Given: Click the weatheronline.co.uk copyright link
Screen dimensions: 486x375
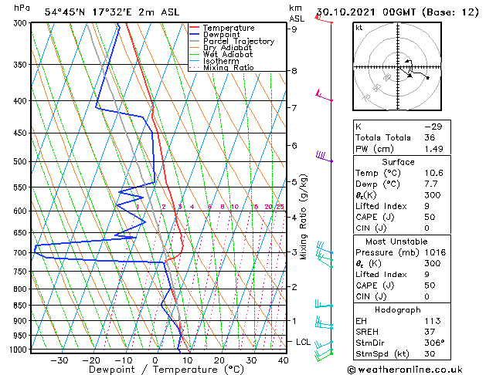Looking at the screenshot, I should point(405,370).
